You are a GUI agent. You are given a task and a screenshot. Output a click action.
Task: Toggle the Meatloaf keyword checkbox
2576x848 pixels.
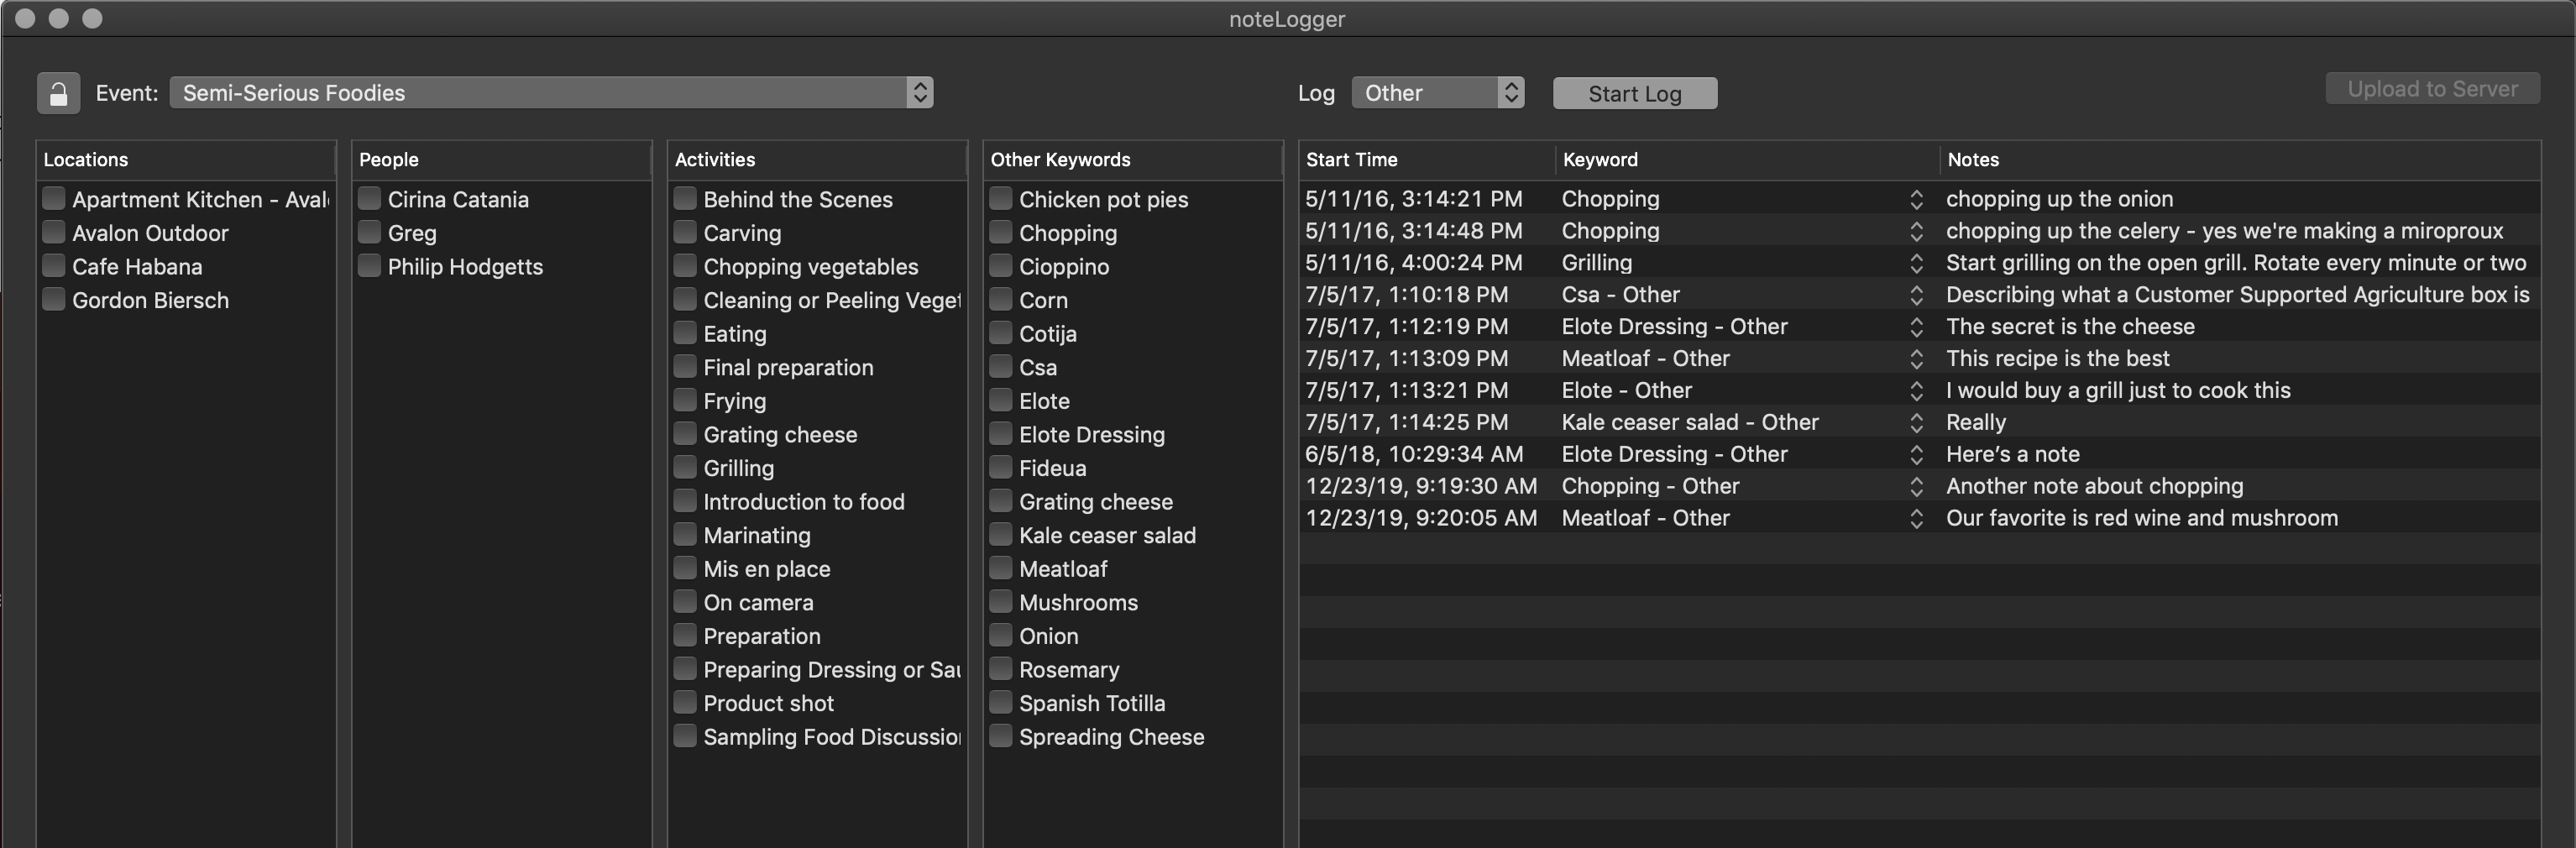(1001, 569)
